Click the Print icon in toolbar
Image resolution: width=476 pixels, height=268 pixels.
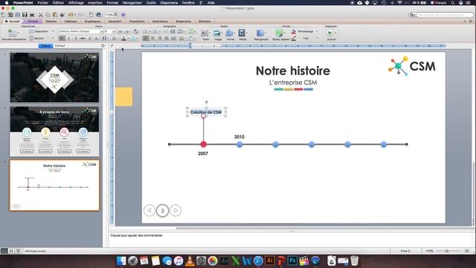pos(32,15)
